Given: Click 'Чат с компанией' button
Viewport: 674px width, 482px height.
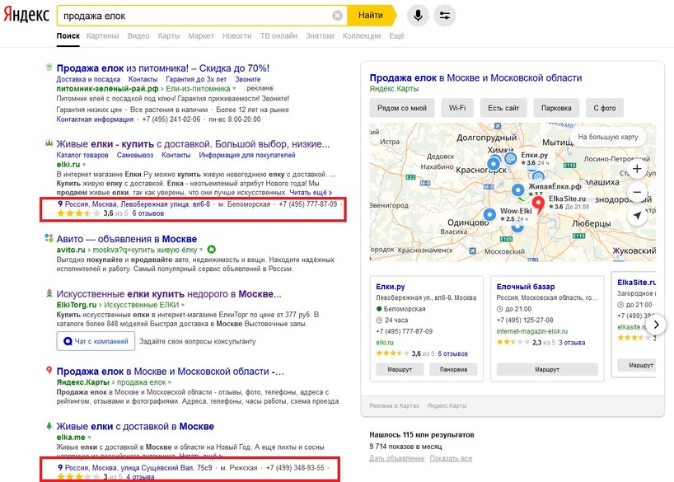Looking at the screenshot, I should pyautogui.click(x=96, y=341).
